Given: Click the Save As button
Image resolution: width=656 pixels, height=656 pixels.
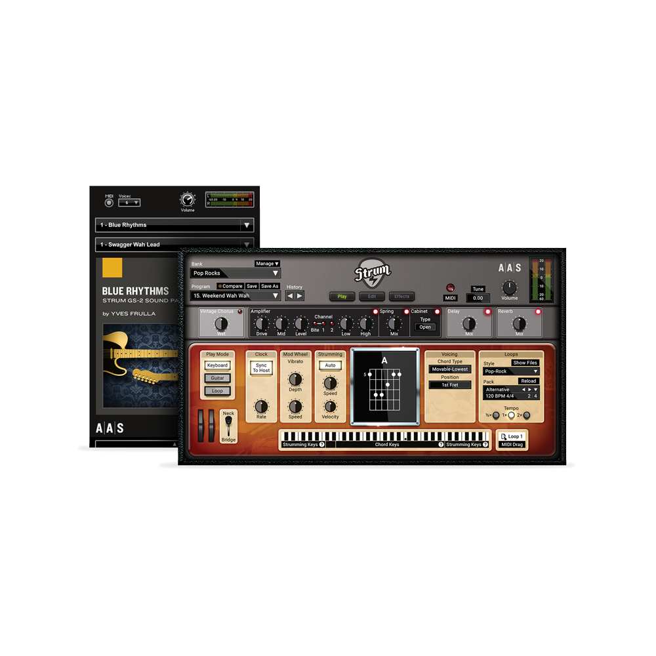Looking at the screenshot, I should pos(269,286).
